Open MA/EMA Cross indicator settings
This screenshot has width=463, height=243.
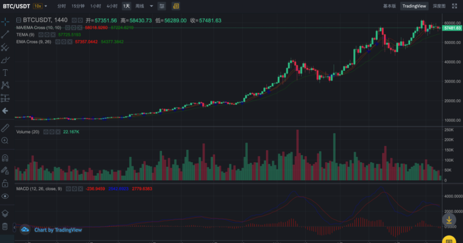tap(74, 27)
